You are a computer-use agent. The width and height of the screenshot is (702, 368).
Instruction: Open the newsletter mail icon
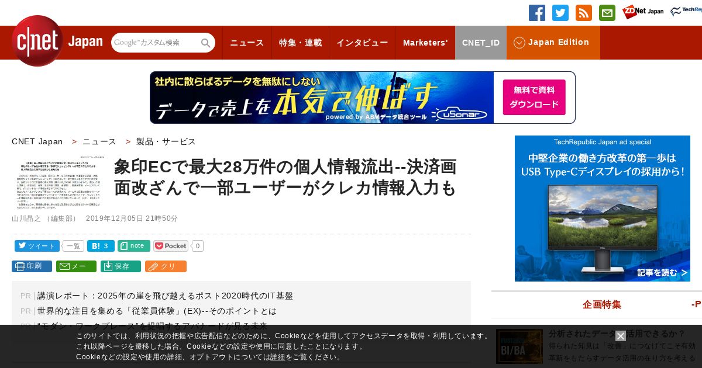[607, 13]
